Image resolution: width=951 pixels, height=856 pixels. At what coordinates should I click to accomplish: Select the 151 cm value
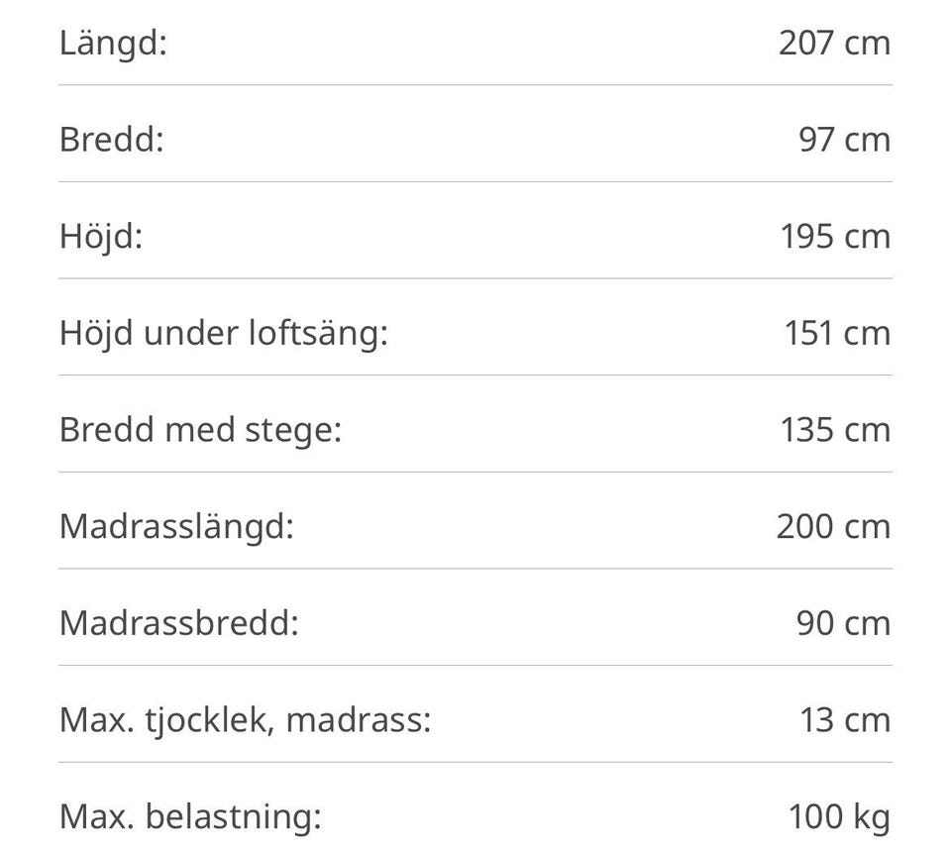point(837,333)
